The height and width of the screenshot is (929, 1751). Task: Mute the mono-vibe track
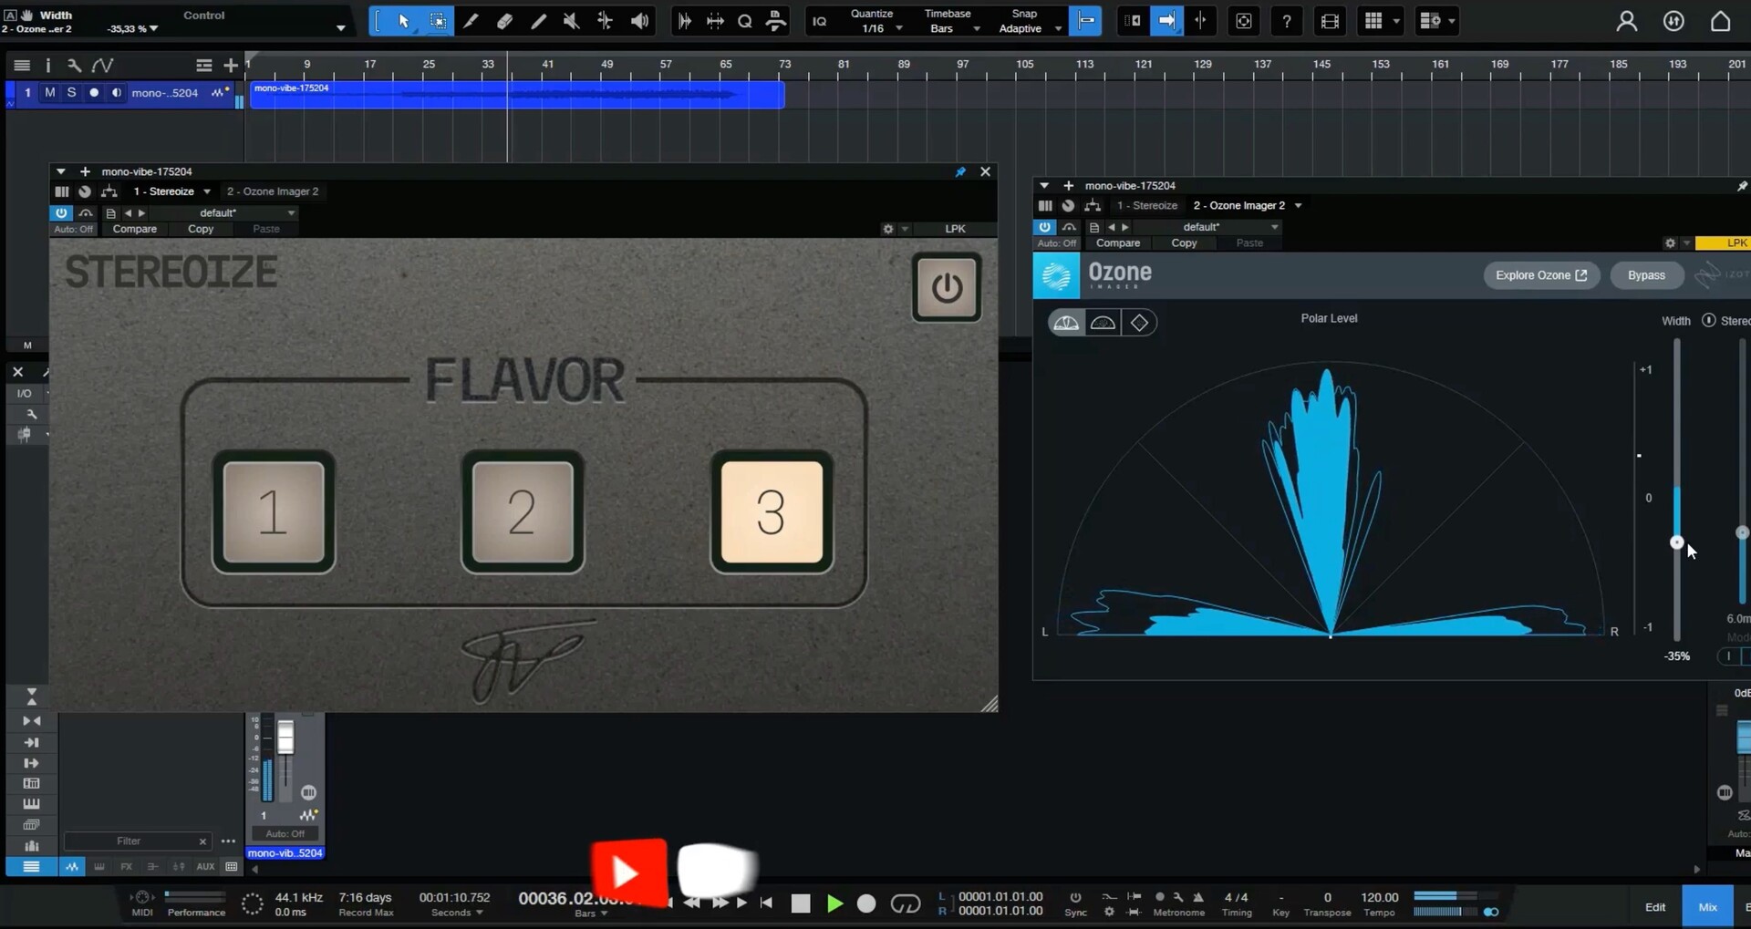coord(50,93)
